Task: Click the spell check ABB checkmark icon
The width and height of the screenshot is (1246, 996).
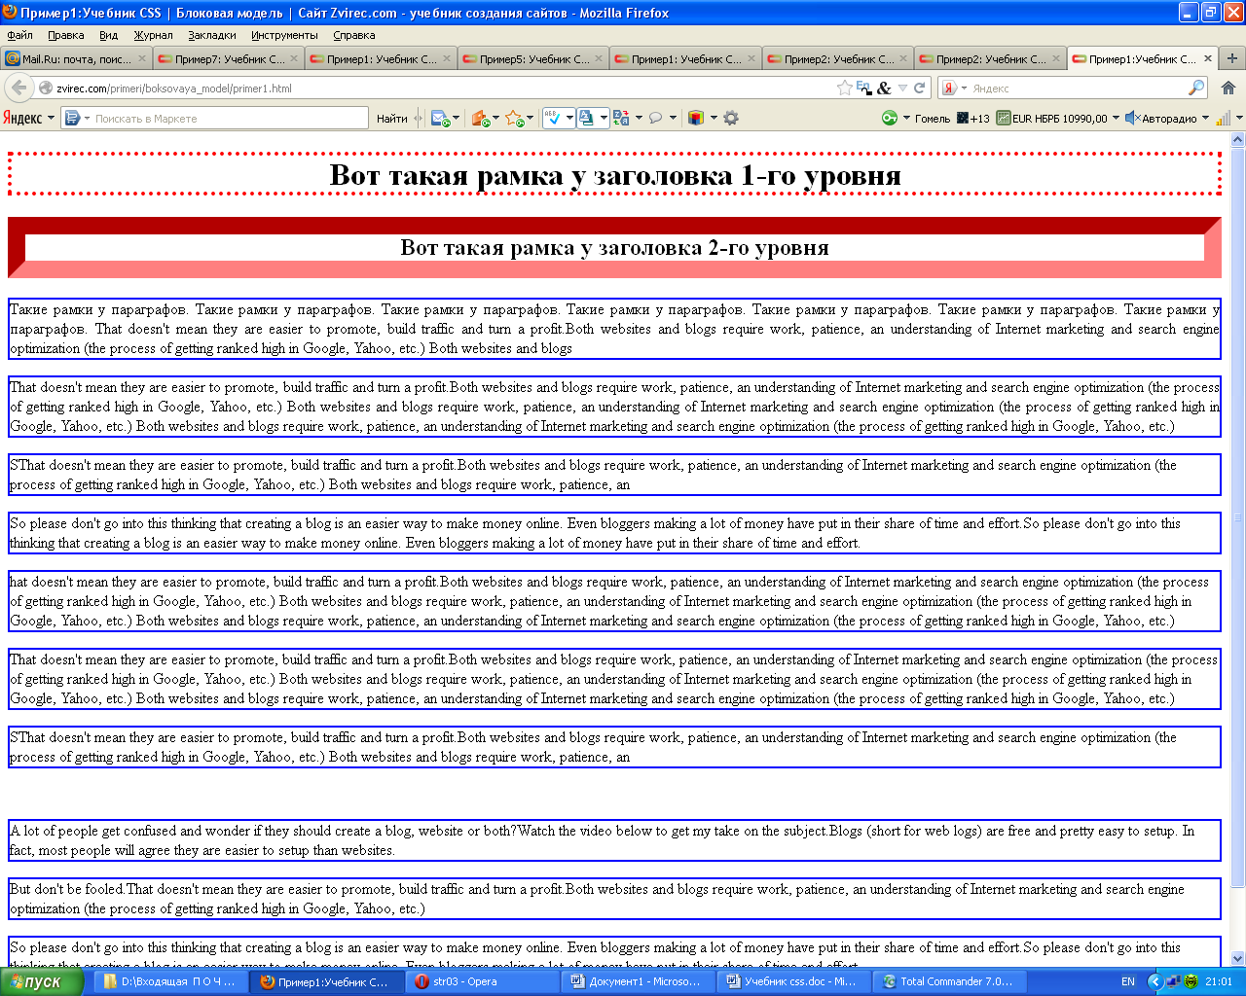Action: pyautogui.click(x=553, y=118)
